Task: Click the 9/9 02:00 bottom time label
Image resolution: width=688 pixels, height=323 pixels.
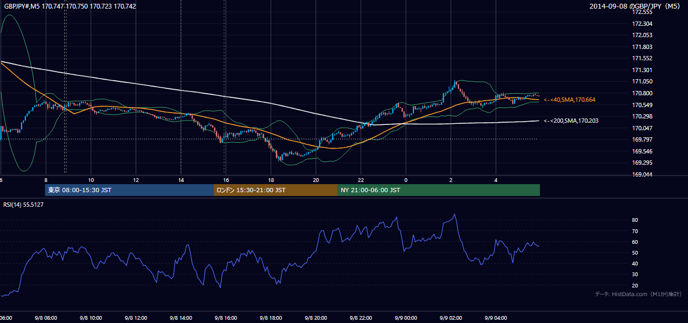Action: pyautogui.click(x=451, y=318)
